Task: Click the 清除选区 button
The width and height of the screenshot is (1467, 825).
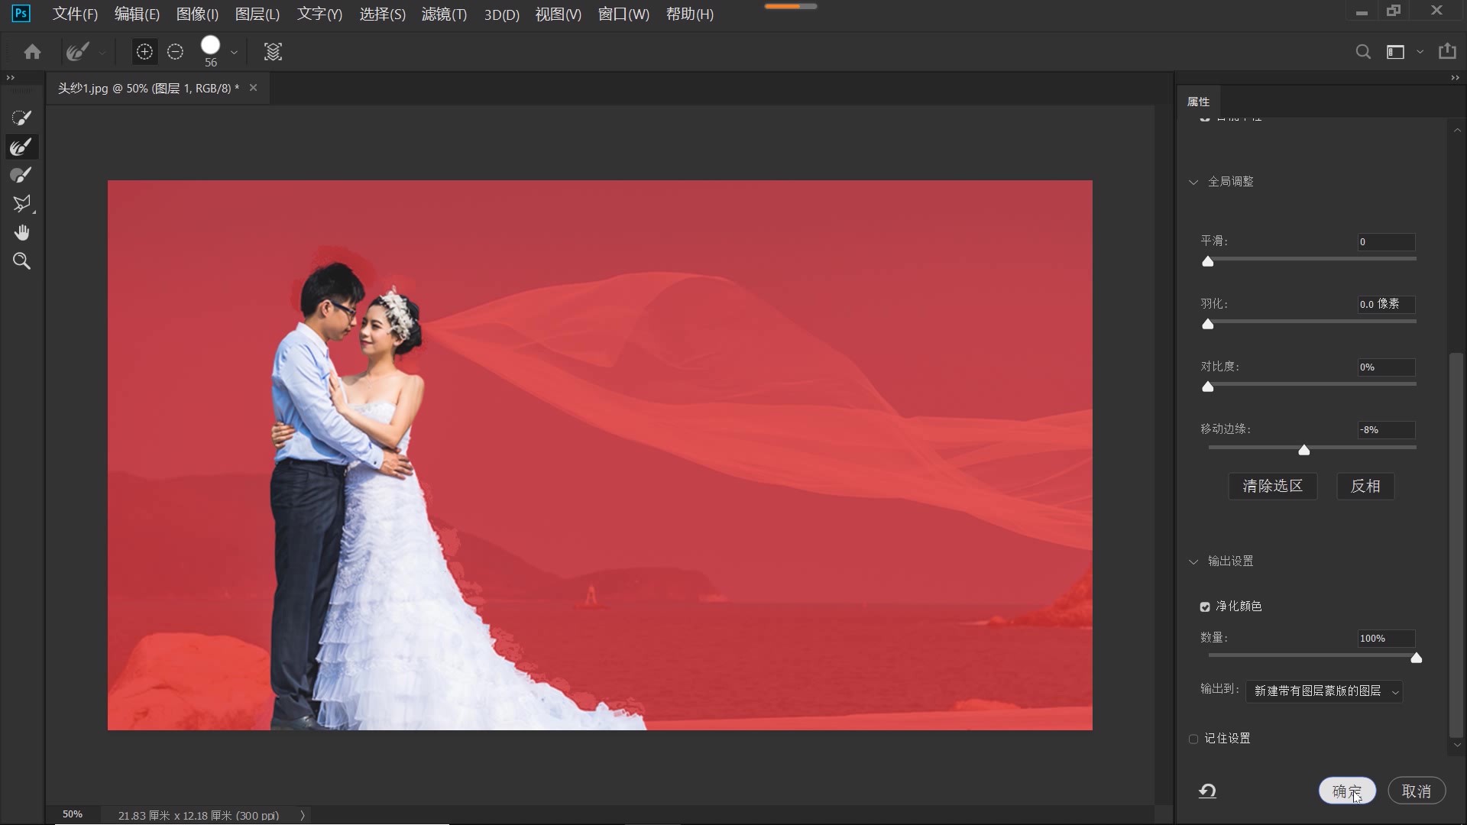Action: [x=1272, y=487]
